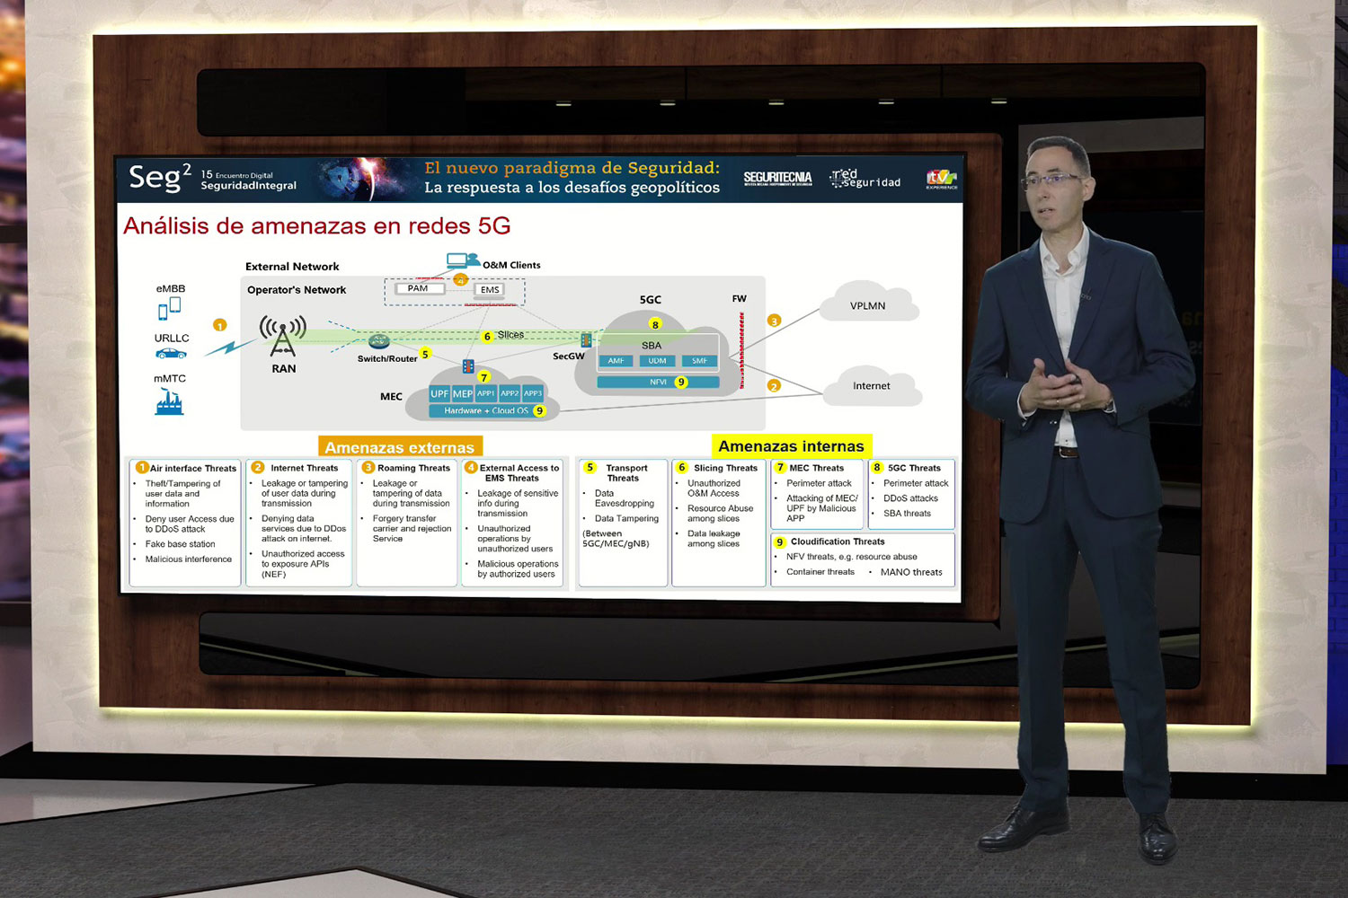The image size is (1348, 898).
Task: Click the 'MANO threats' bullet
Action: pyautogui.click(x=911, y=572)
